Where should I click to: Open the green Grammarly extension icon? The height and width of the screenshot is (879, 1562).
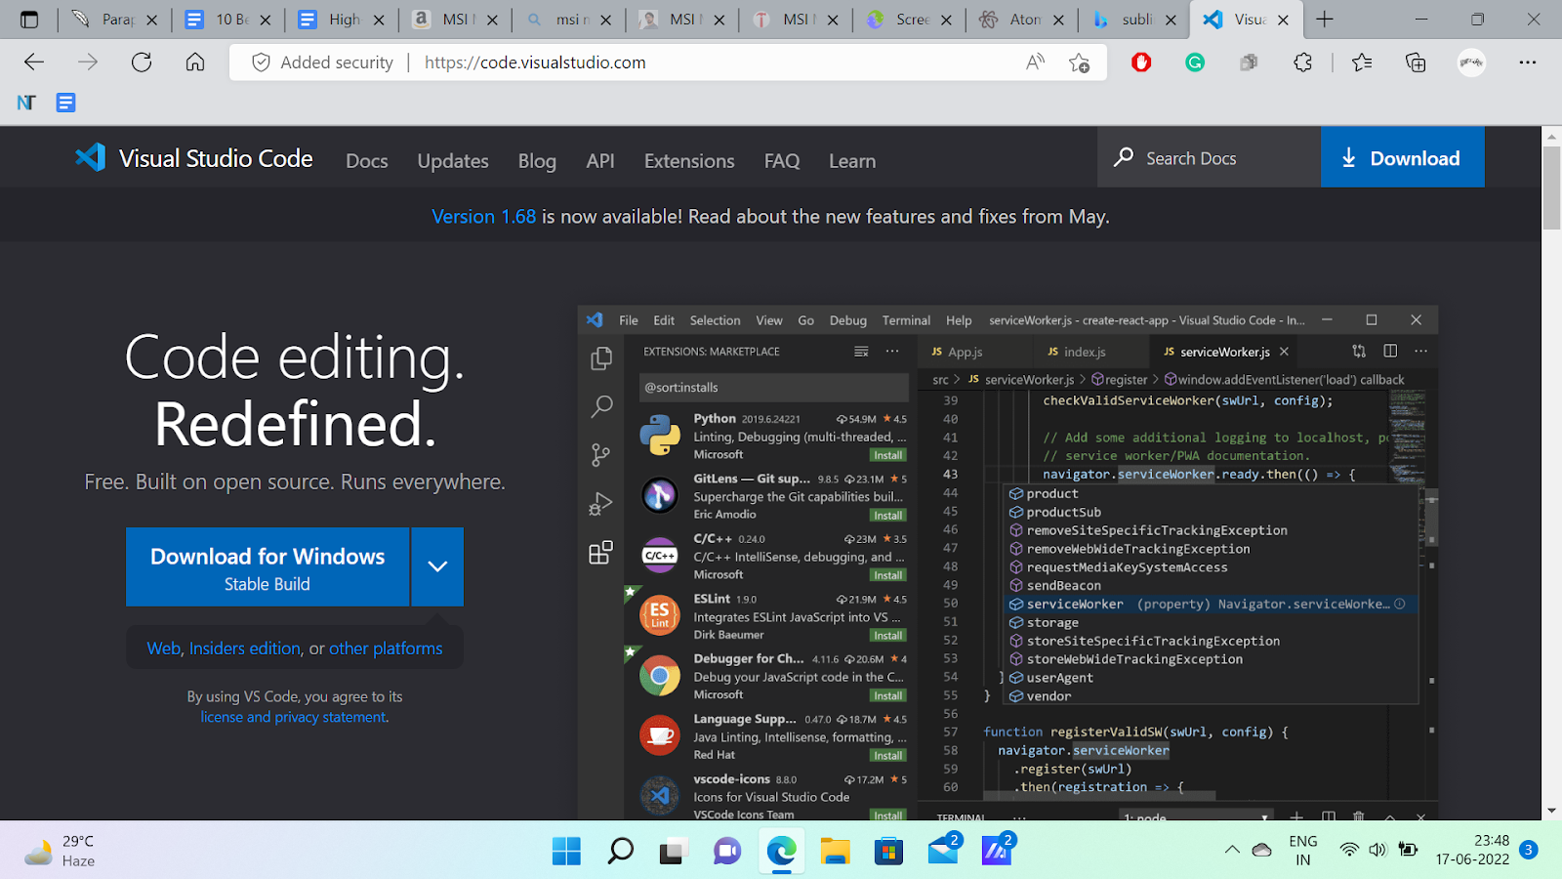1195,63
